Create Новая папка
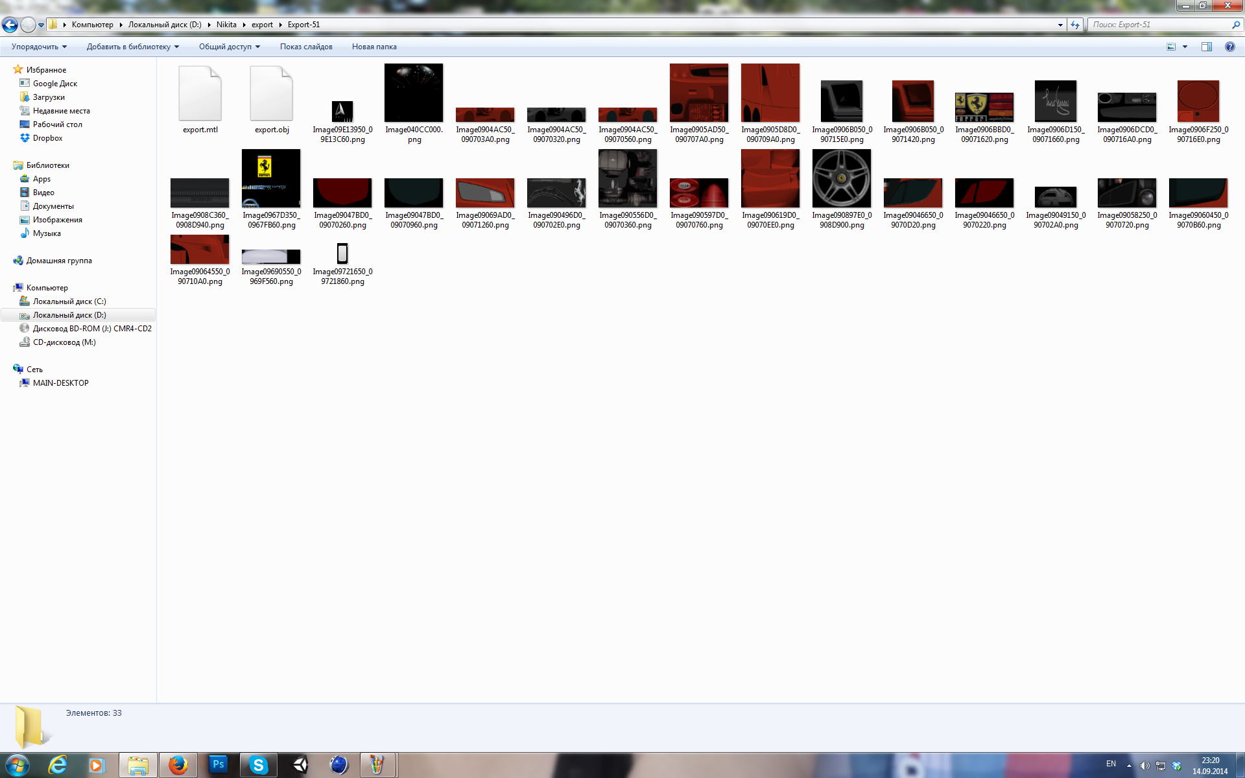 pyautogui.click(x=374, y=47)
